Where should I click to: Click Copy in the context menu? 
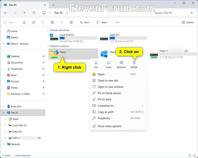point(109,64)
